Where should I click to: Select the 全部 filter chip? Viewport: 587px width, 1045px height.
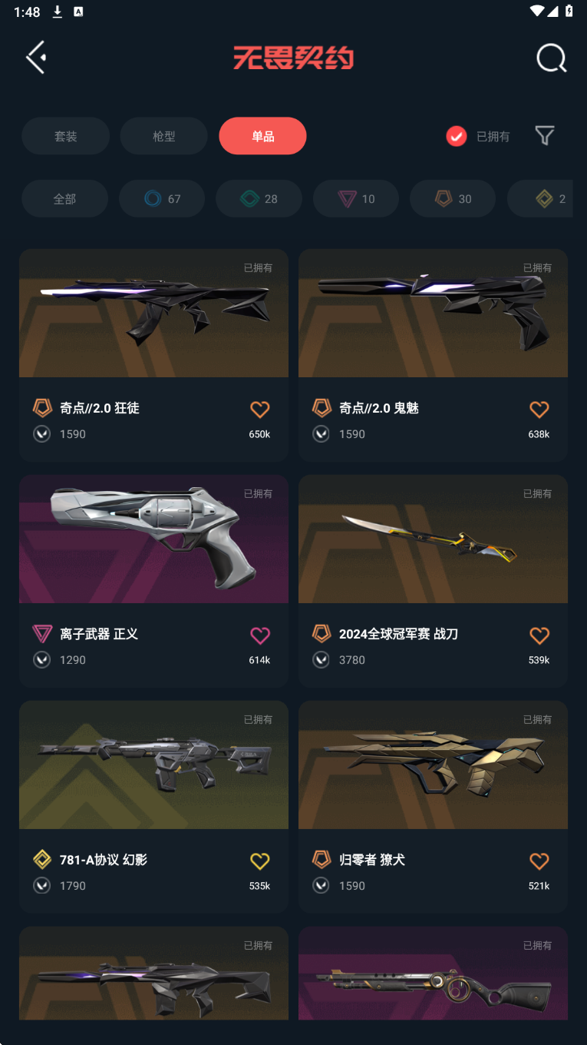pos(64,199)
